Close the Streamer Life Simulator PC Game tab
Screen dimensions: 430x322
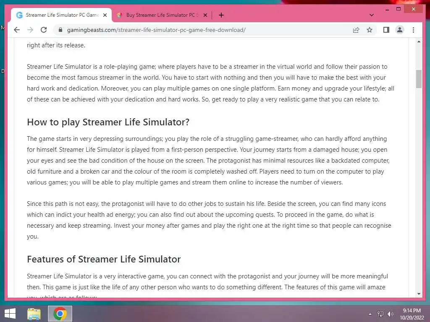[105, 15]
